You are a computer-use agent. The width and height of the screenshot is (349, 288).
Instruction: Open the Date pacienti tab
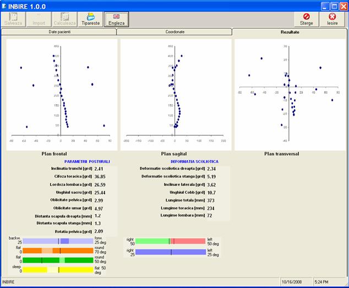tap(59, 32)
